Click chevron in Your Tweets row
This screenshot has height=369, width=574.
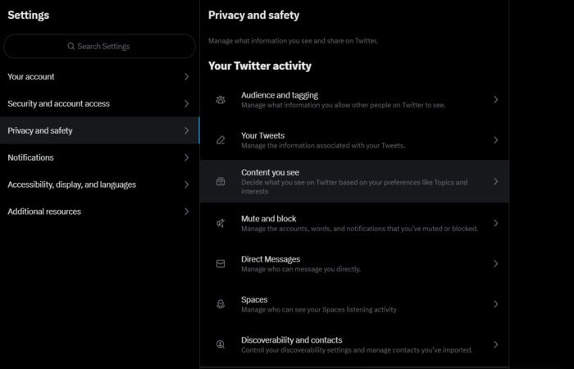(x=495, y=140)
